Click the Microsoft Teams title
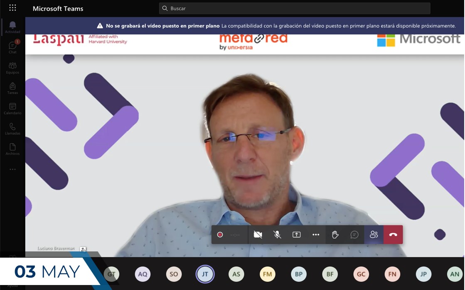 click(x=58, y=9)
